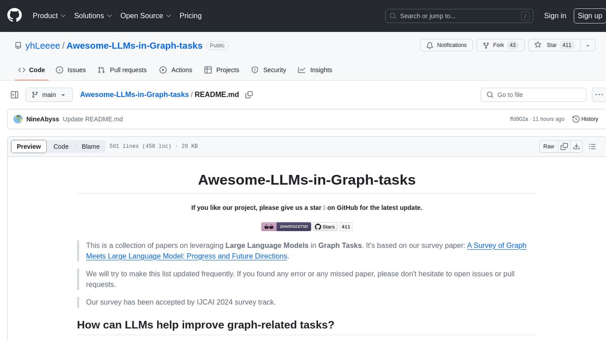The image size is (606, 340).
Task: Open the Update README.md commit message
Action: click(x=93, y=119)
